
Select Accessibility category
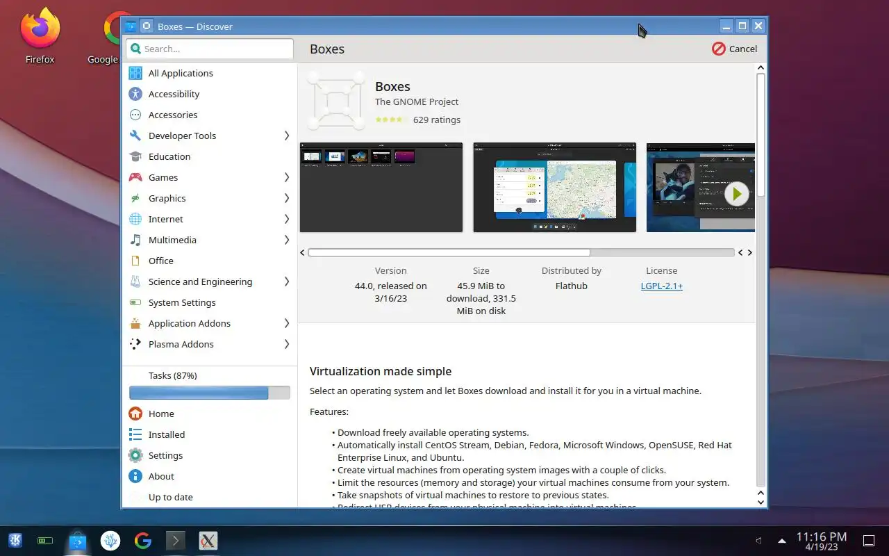click(x=210, y=94)
